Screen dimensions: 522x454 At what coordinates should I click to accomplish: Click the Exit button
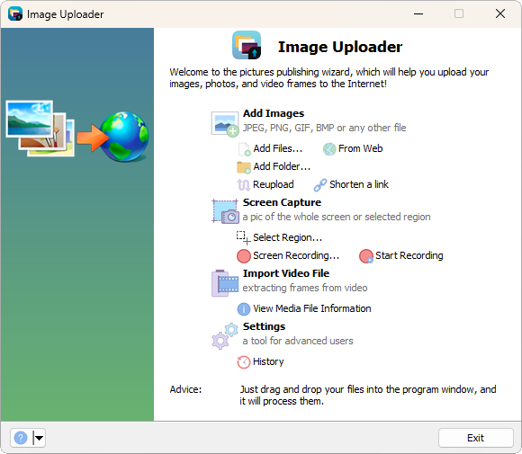[476, 438]
